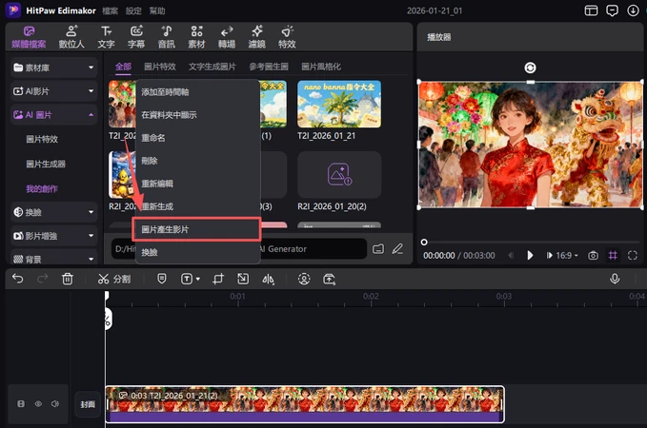This screenshot has height=428, width=647.
Task: Click the 封面 cover button
Action: tap(88, 404)
